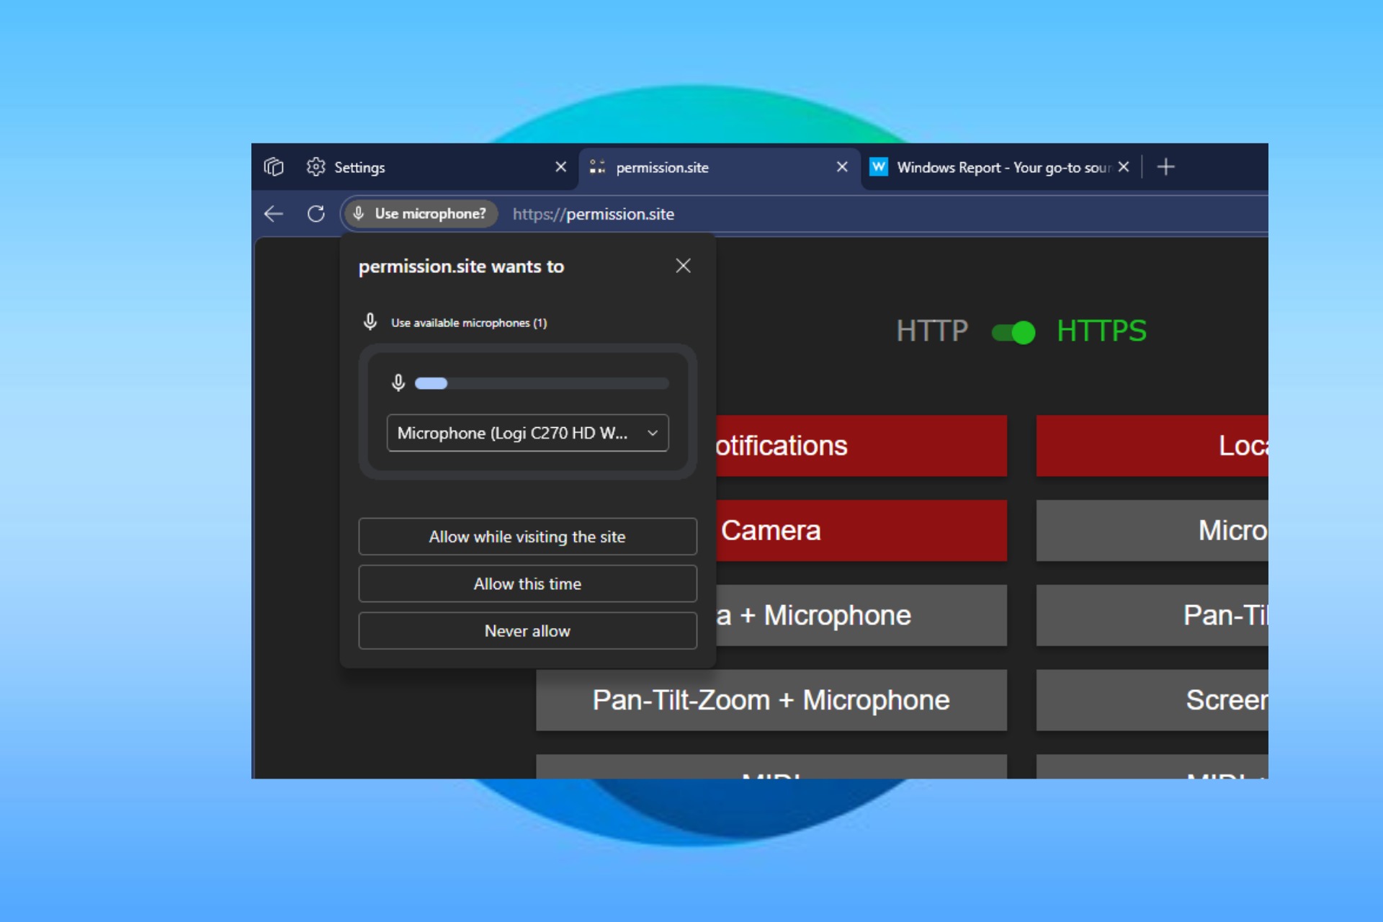
Task: Close the permission popup with X
Action: [x=683, y=266]
